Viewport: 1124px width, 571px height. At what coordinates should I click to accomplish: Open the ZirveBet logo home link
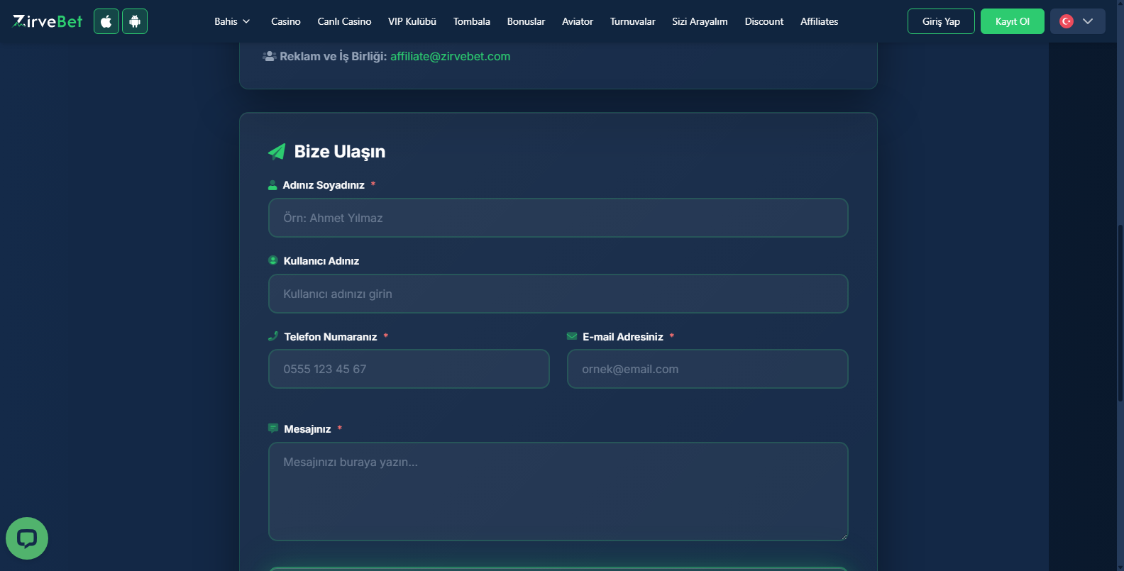48,21
